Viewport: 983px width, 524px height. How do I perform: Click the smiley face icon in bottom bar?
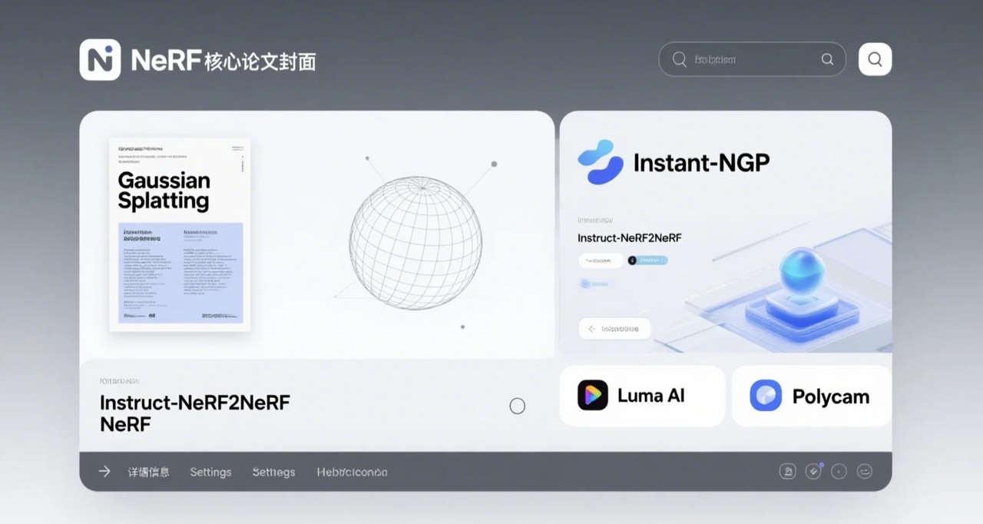tap(865, 472)
